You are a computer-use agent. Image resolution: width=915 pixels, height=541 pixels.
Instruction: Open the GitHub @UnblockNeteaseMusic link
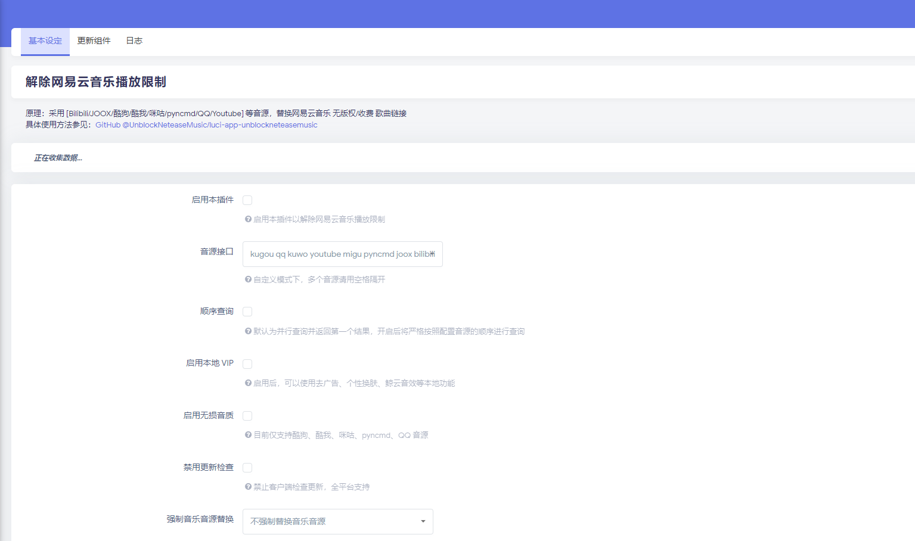coord(206,125)
